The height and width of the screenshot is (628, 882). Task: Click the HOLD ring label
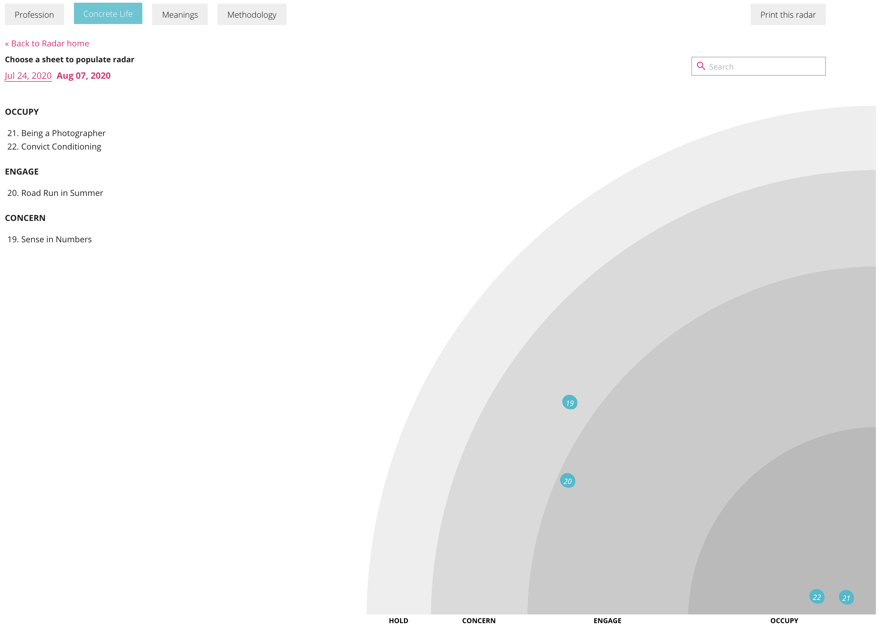pos(398,620)
